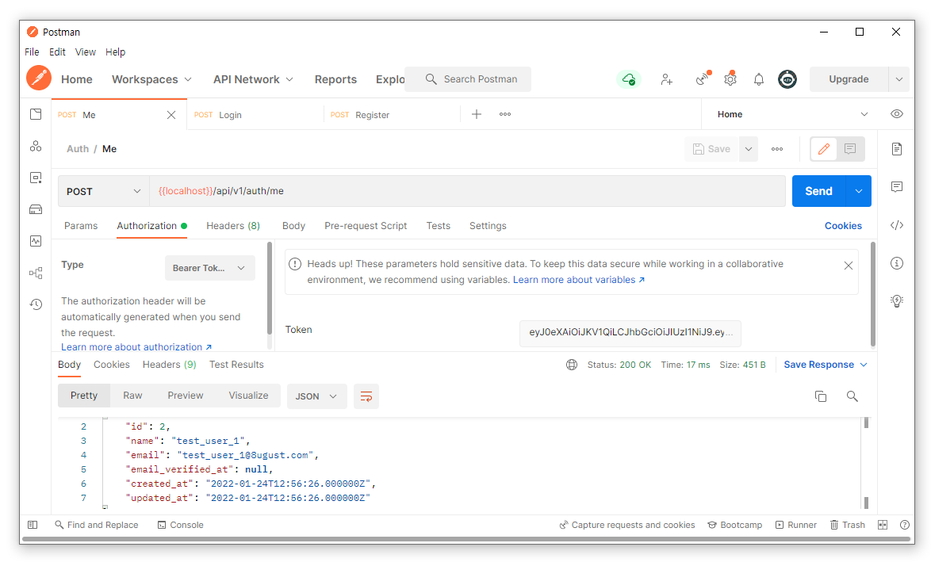Click the Upgrade button

[x=849, y=79]
